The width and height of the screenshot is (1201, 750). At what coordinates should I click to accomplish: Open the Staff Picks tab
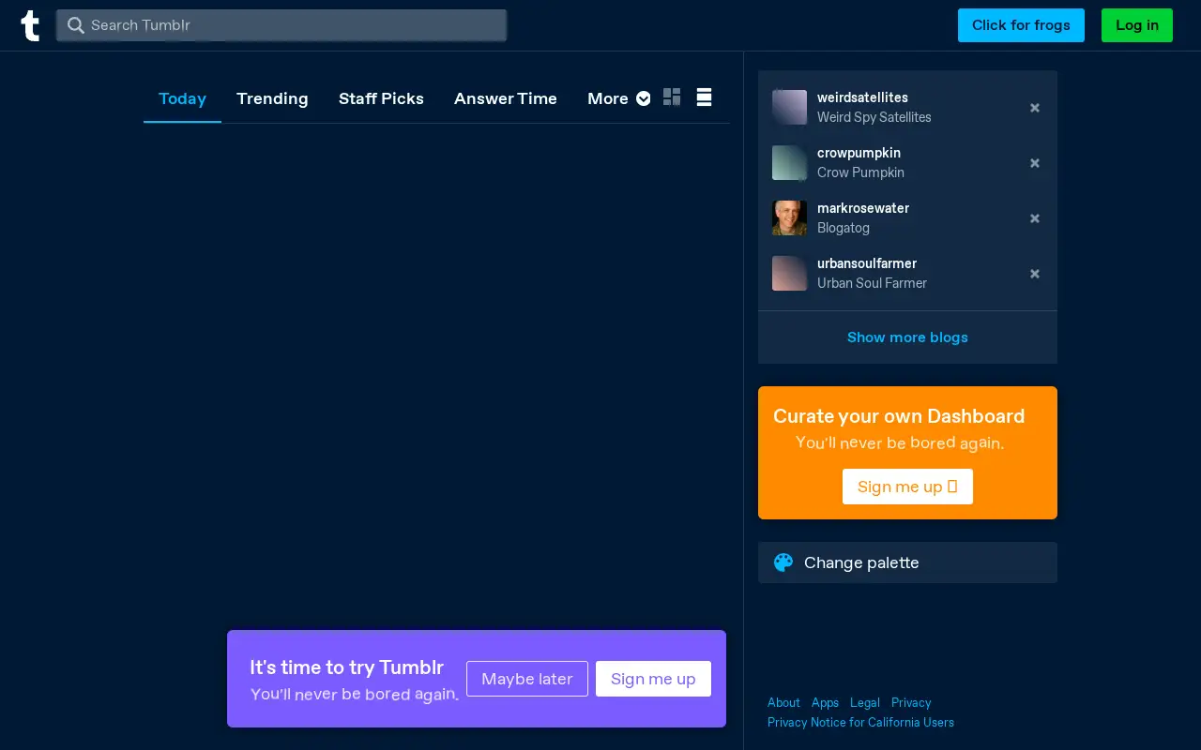[381, 98]
